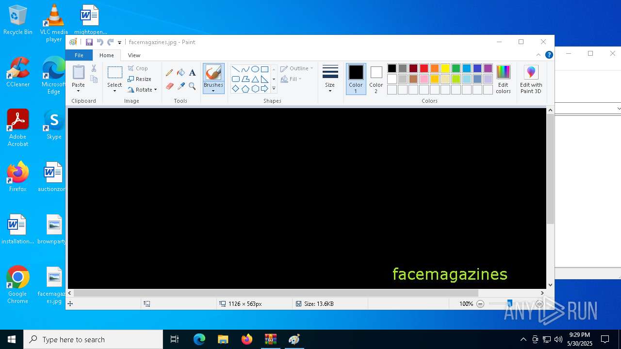Click zoom out minus button
This screenshot has height=349, width=621.
pyautogui.click(x=480, y=304)
